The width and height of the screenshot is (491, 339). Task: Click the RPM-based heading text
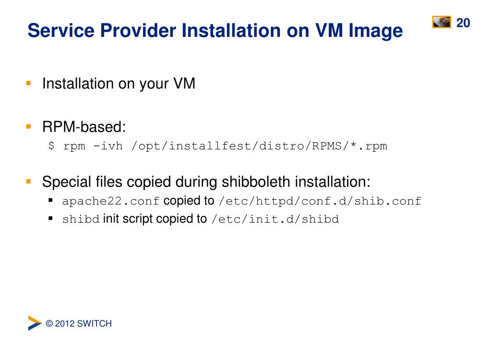[84, 127]
